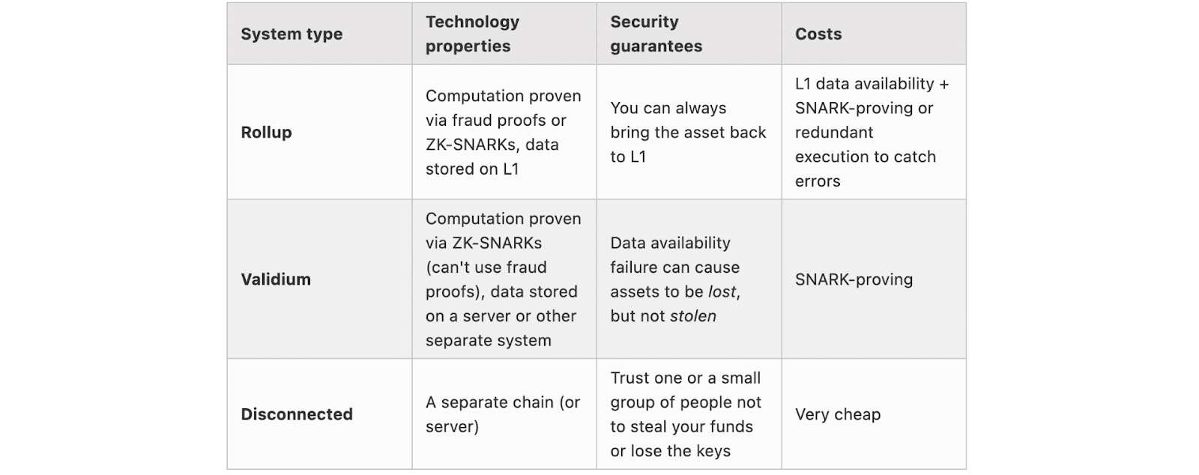This screenshot has width=1199, height=475.
Task: Select the bold "Disconnected" row label
Action: click(296, 414)
